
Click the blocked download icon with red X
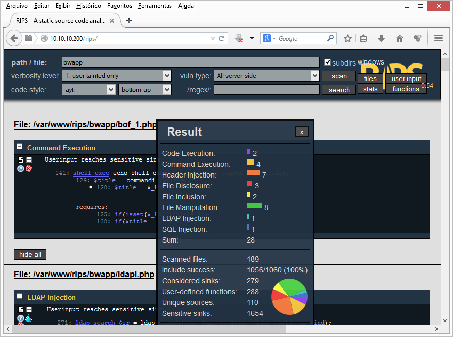pos(239,38)
